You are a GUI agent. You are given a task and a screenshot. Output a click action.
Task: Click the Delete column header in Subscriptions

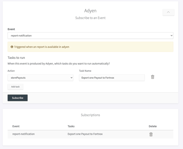[x=152, y=126]
